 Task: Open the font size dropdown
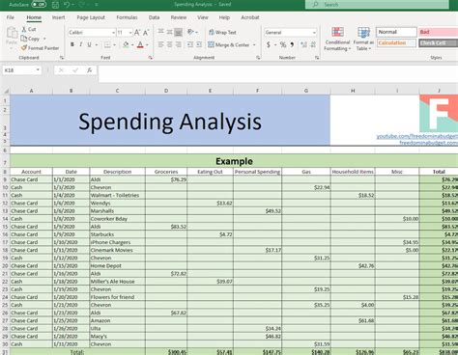[130, 33]
